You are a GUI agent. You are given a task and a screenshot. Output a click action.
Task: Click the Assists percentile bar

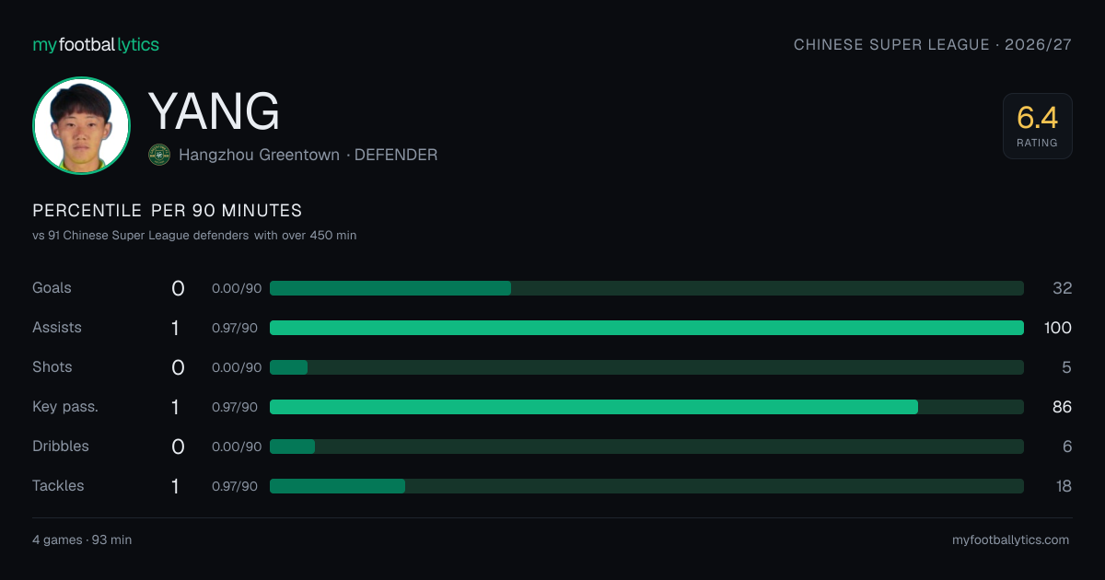pos(646,328)
